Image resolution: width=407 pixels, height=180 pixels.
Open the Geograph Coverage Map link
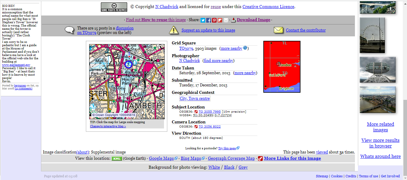pos(231,159)
